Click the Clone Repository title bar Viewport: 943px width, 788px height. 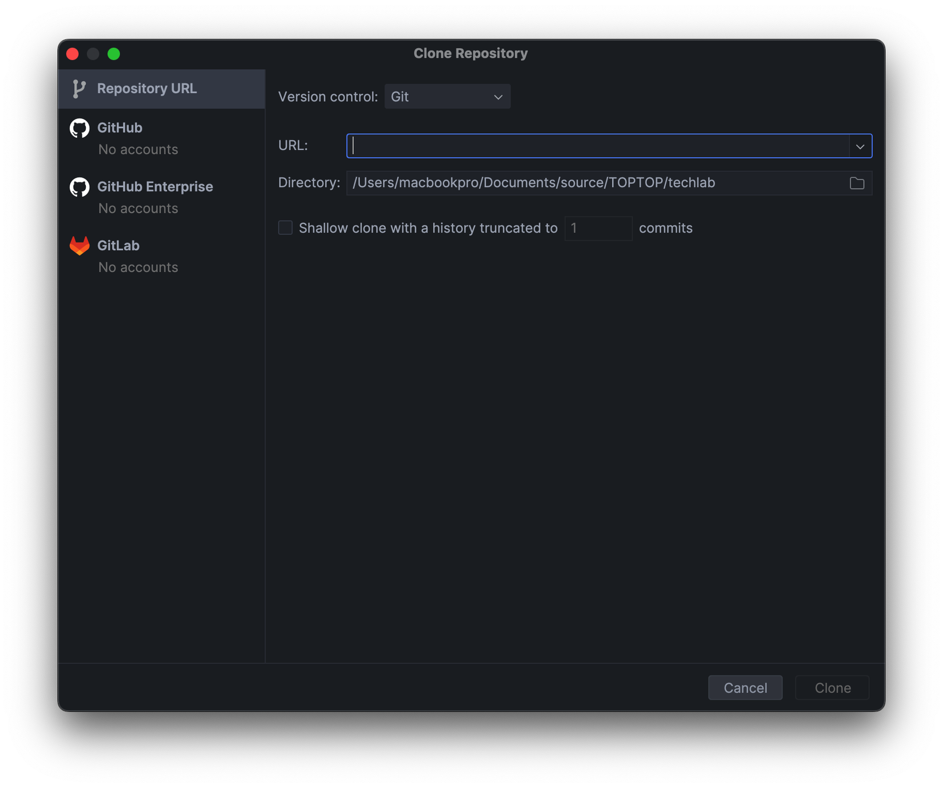pyautogui.click(x=470, y=54)
